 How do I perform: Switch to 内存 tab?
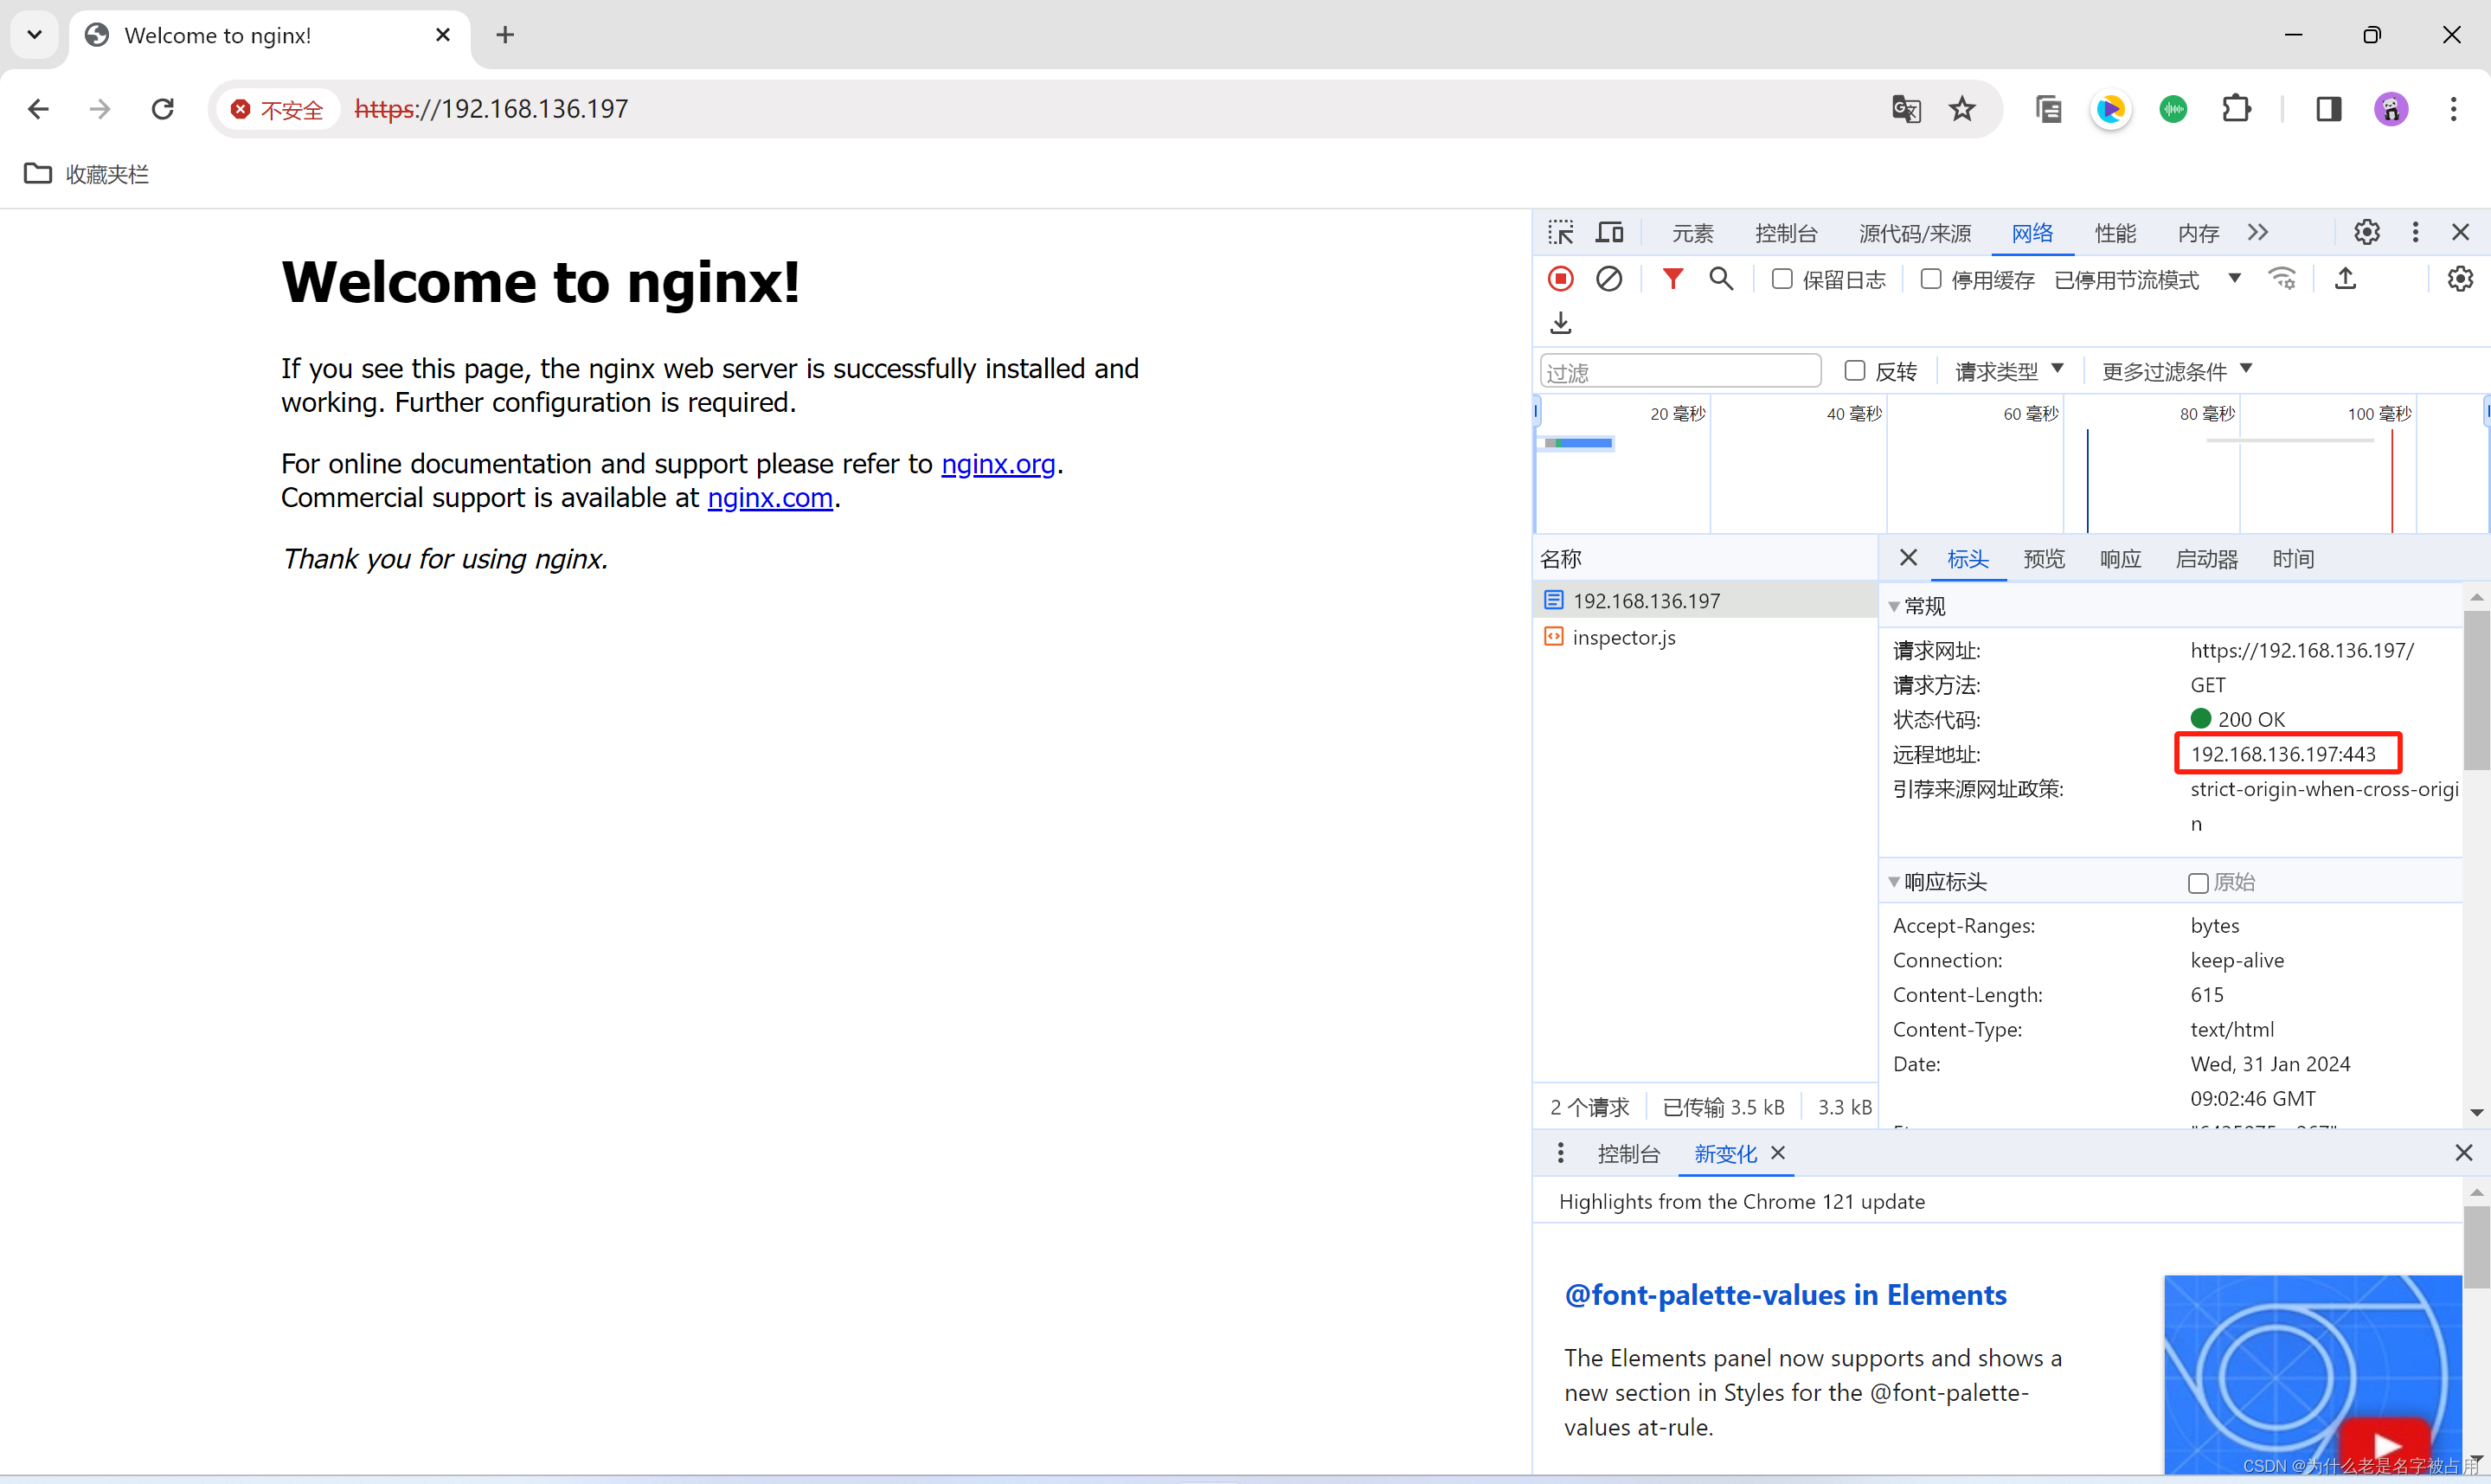point(2198,233)
